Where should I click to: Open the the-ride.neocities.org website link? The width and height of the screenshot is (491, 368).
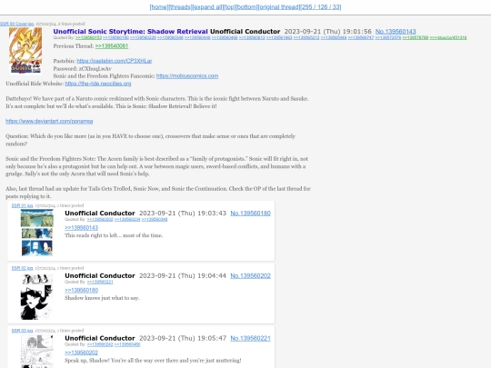point(98,84)
